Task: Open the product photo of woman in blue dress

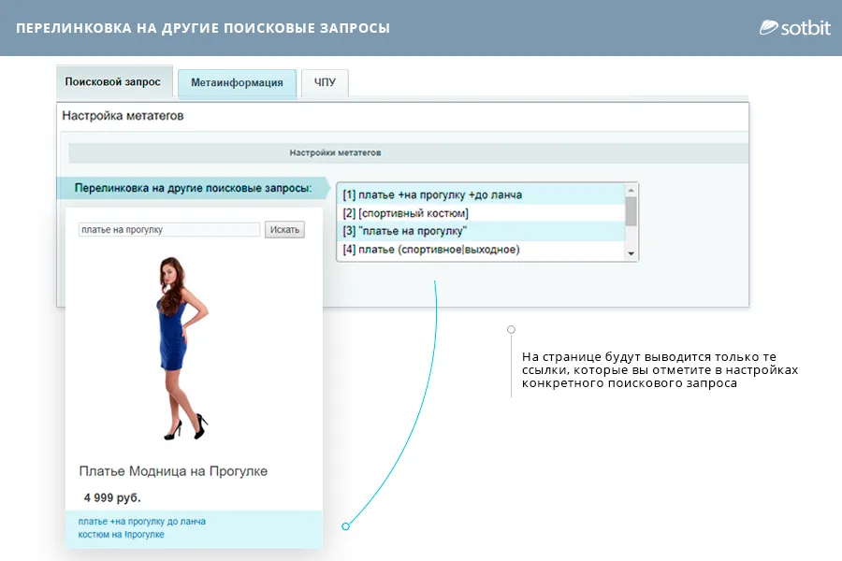Action: tap(182, 349)
